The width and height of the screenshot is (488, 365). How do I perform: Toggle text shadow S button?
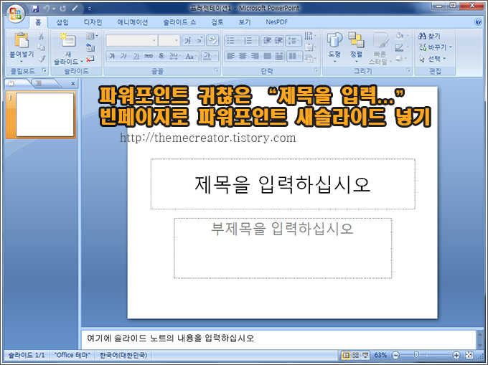(x=161, y=56)
